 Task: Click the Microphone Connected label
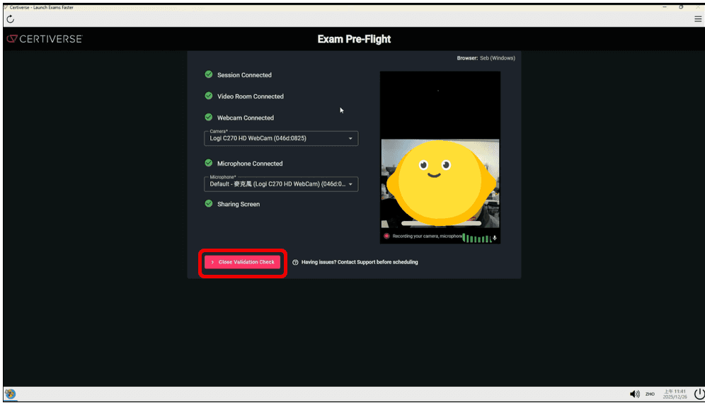pyautogui.click(x=250, y=164)
